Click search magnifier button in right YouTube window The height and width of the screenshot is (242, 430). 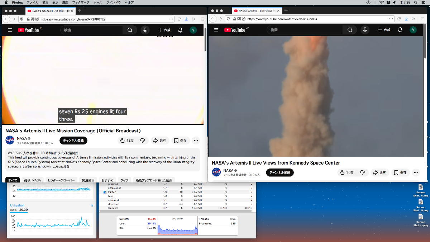pyautogui.click(x=350, y=30)
